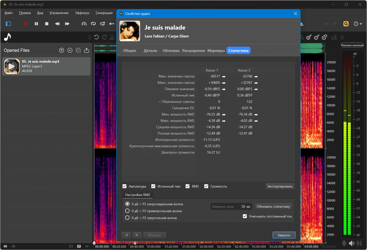Image resolution: width=367 pixels, height=250 pixels.
Task: Open the Файл menu
Action: (9, 13)
